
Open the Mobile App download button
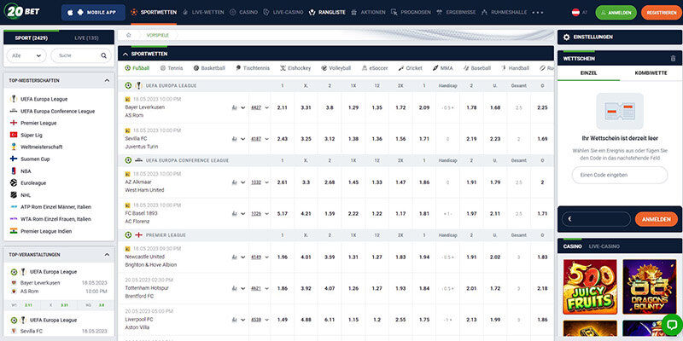93,13
